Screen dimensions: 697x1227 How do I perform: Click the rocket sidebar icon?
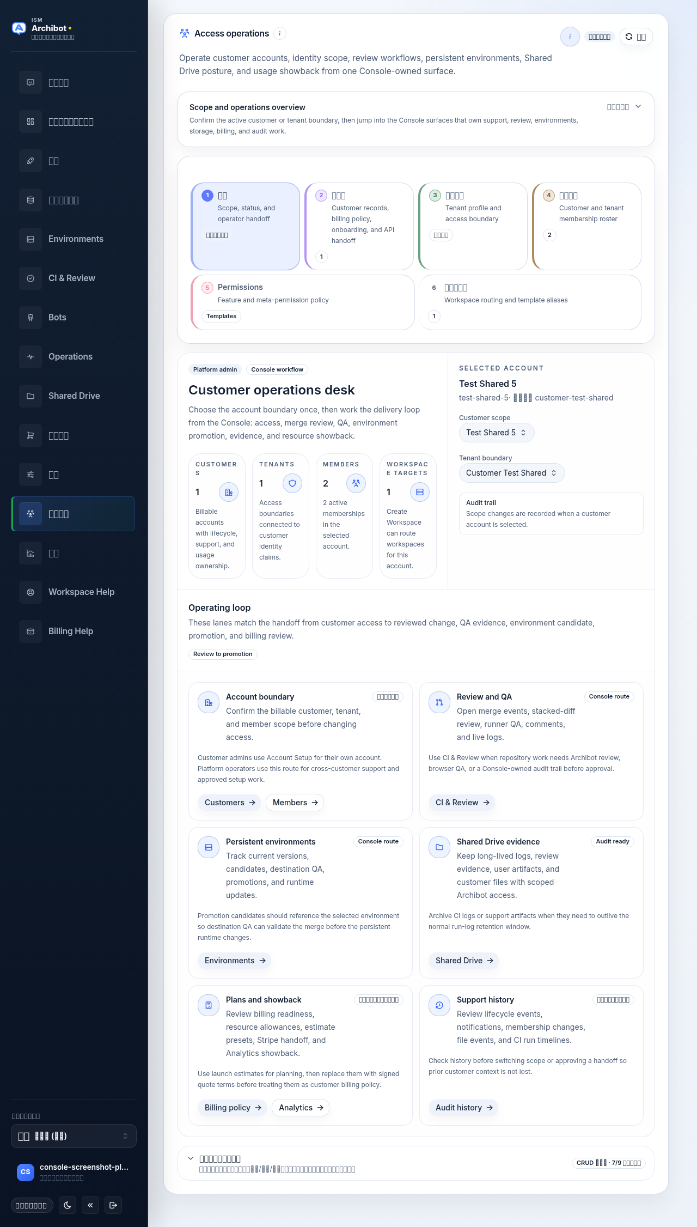point(30,161)
